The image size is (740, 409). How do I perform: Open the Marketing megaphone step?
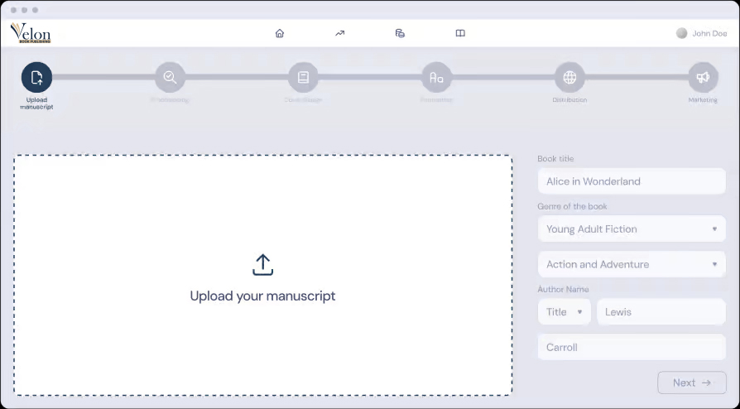coord(703,77)
